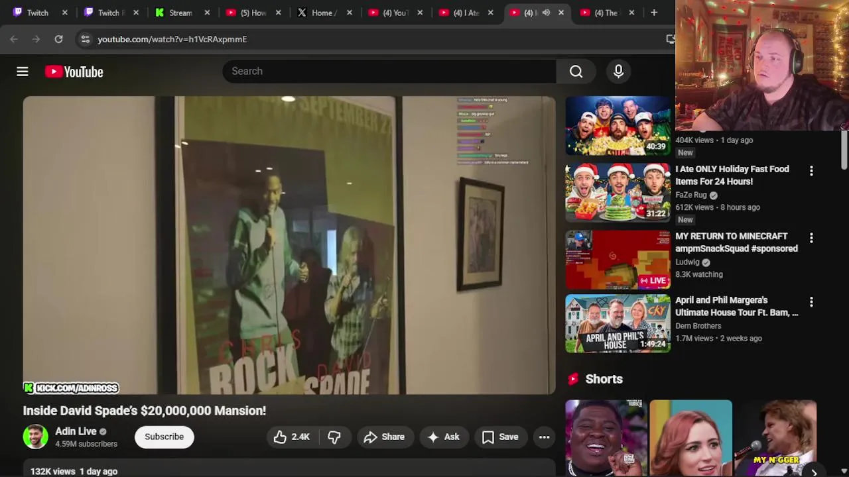The image size is (849, 477).
Task: Open Adin Live channel avatar
Action: tap(35, 437)
